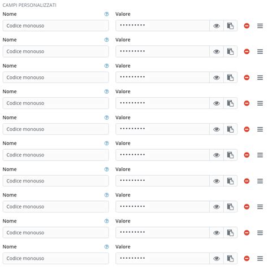Delete the seventh custom field row

pos(248,181)
